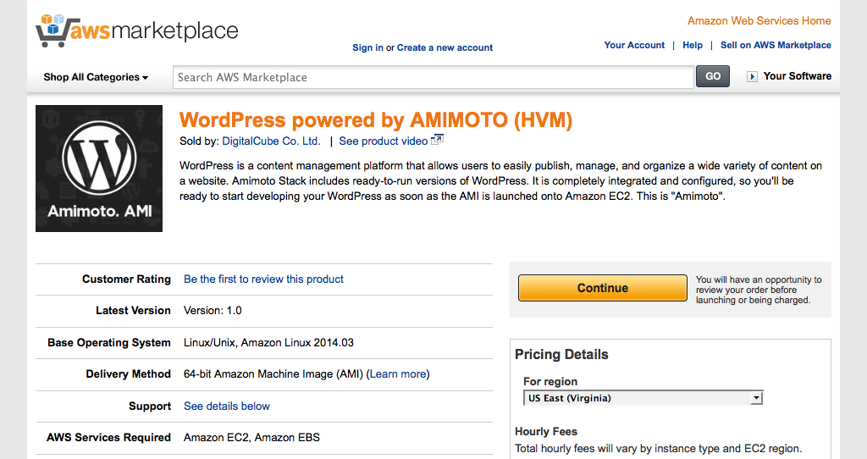Screen dimensions: 867x459
Task: Open the Help link
Action: (693, 46)
